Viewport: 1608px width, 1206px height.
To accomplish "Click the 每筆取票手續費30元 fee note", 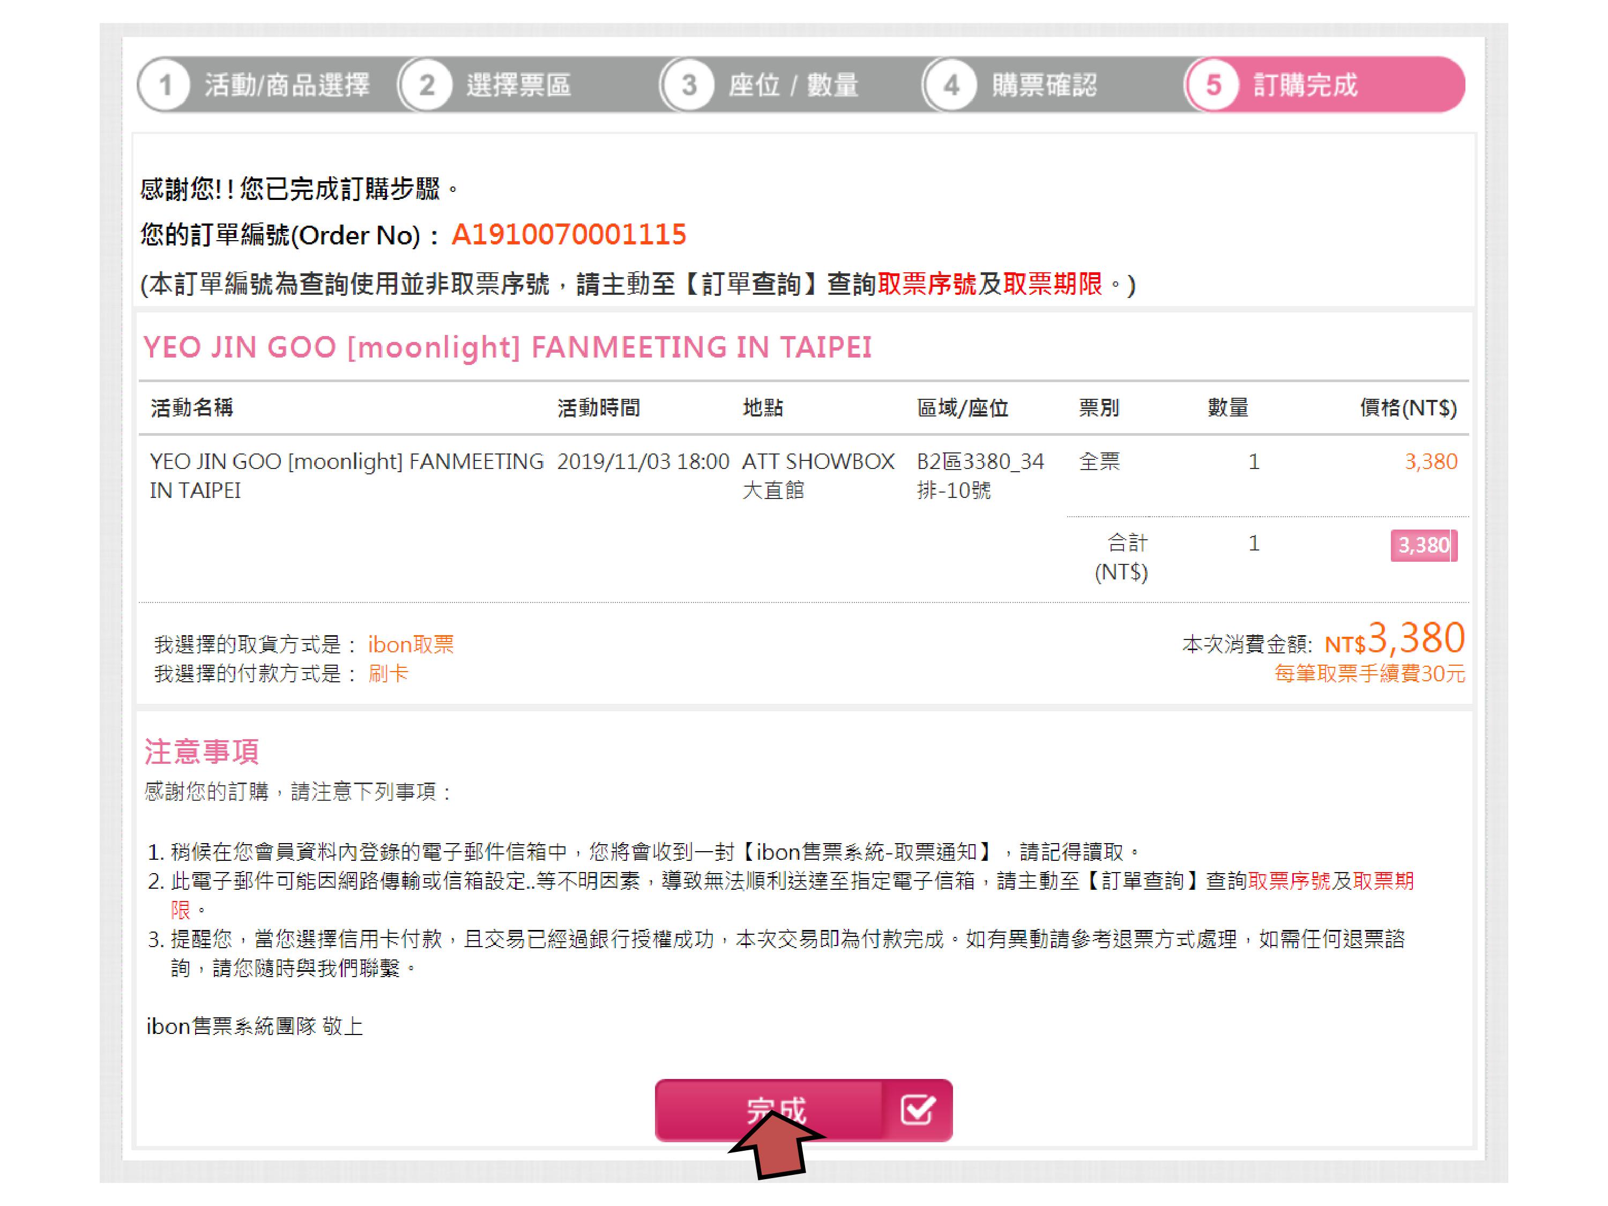I will tap(1369, 674).
